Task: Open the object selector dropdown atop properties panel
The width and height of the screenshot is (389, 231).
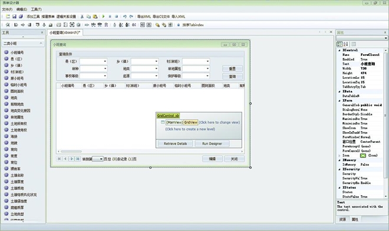Action: 385,38
